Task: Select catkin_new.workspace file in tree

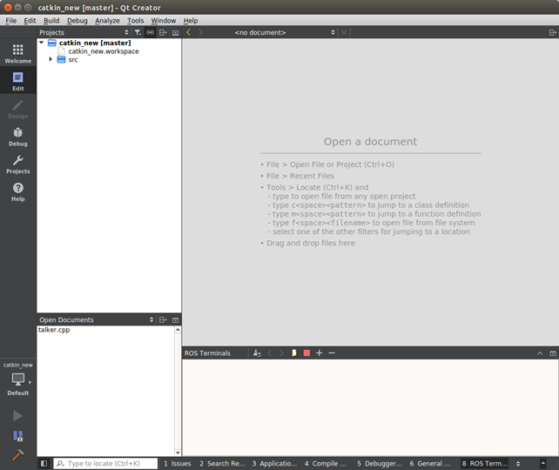Action: point(104,51)
